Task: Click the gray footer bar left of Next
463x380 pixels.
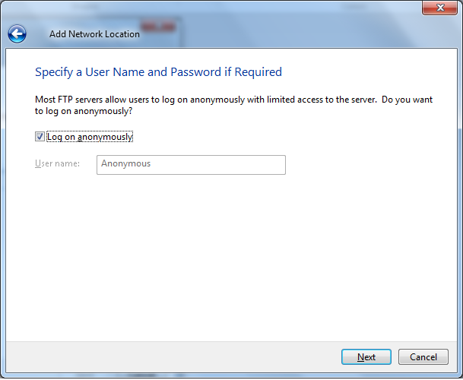Action: pos(167,357)
